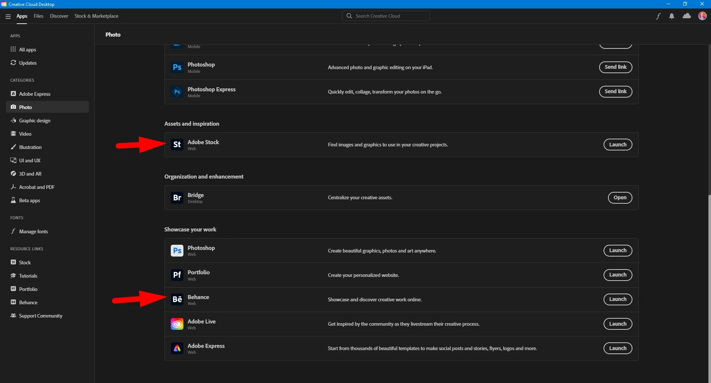Open the hamburger menu icon
Screen dimensions: 711x383
8,16
